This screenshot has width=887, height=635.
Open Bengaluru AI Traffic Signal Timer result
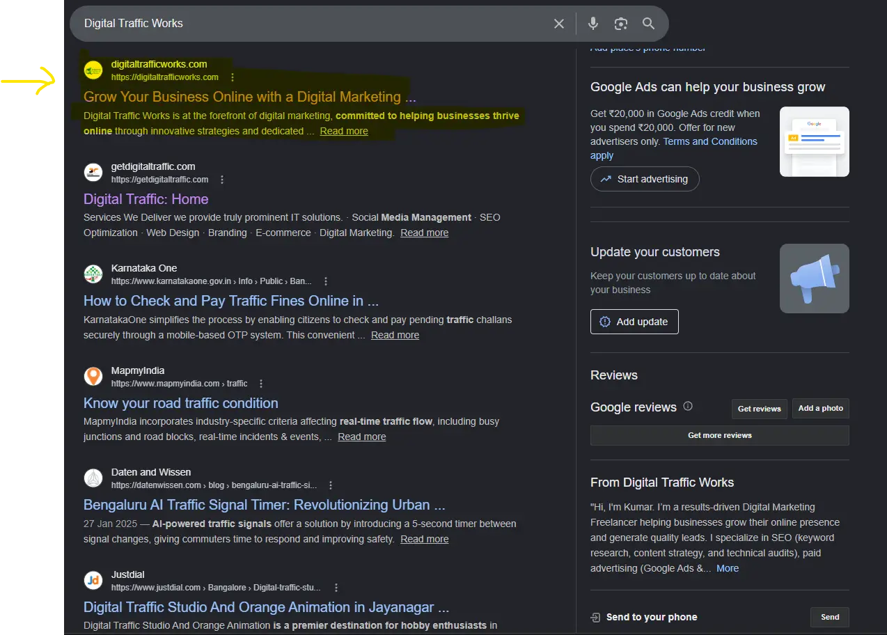[x=265, y=505]
